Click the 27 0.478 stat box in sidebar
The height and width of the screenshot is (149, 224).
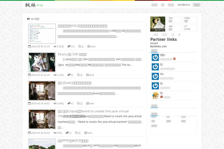click(x=190, y=28)
